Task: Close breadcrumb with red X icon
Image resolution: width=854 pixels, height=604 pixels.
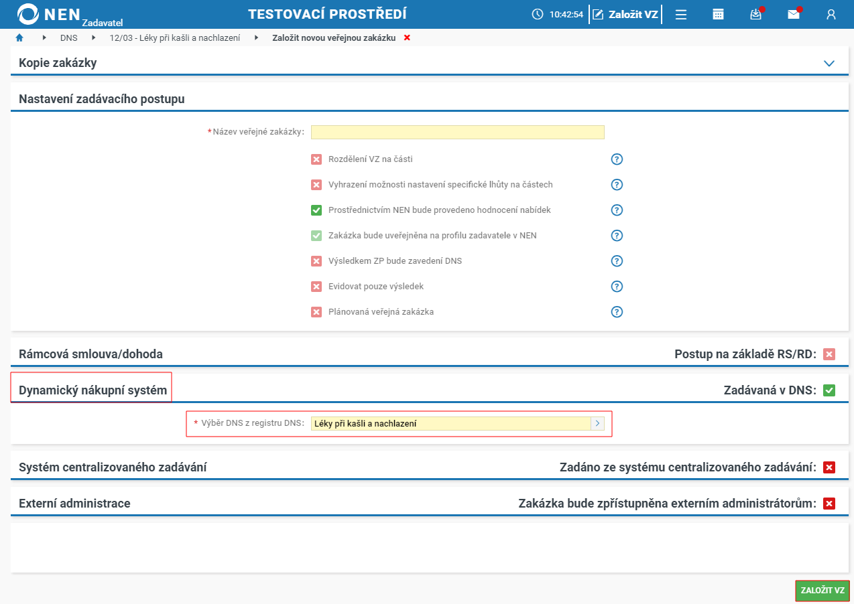Action: (x=407, y=37)
